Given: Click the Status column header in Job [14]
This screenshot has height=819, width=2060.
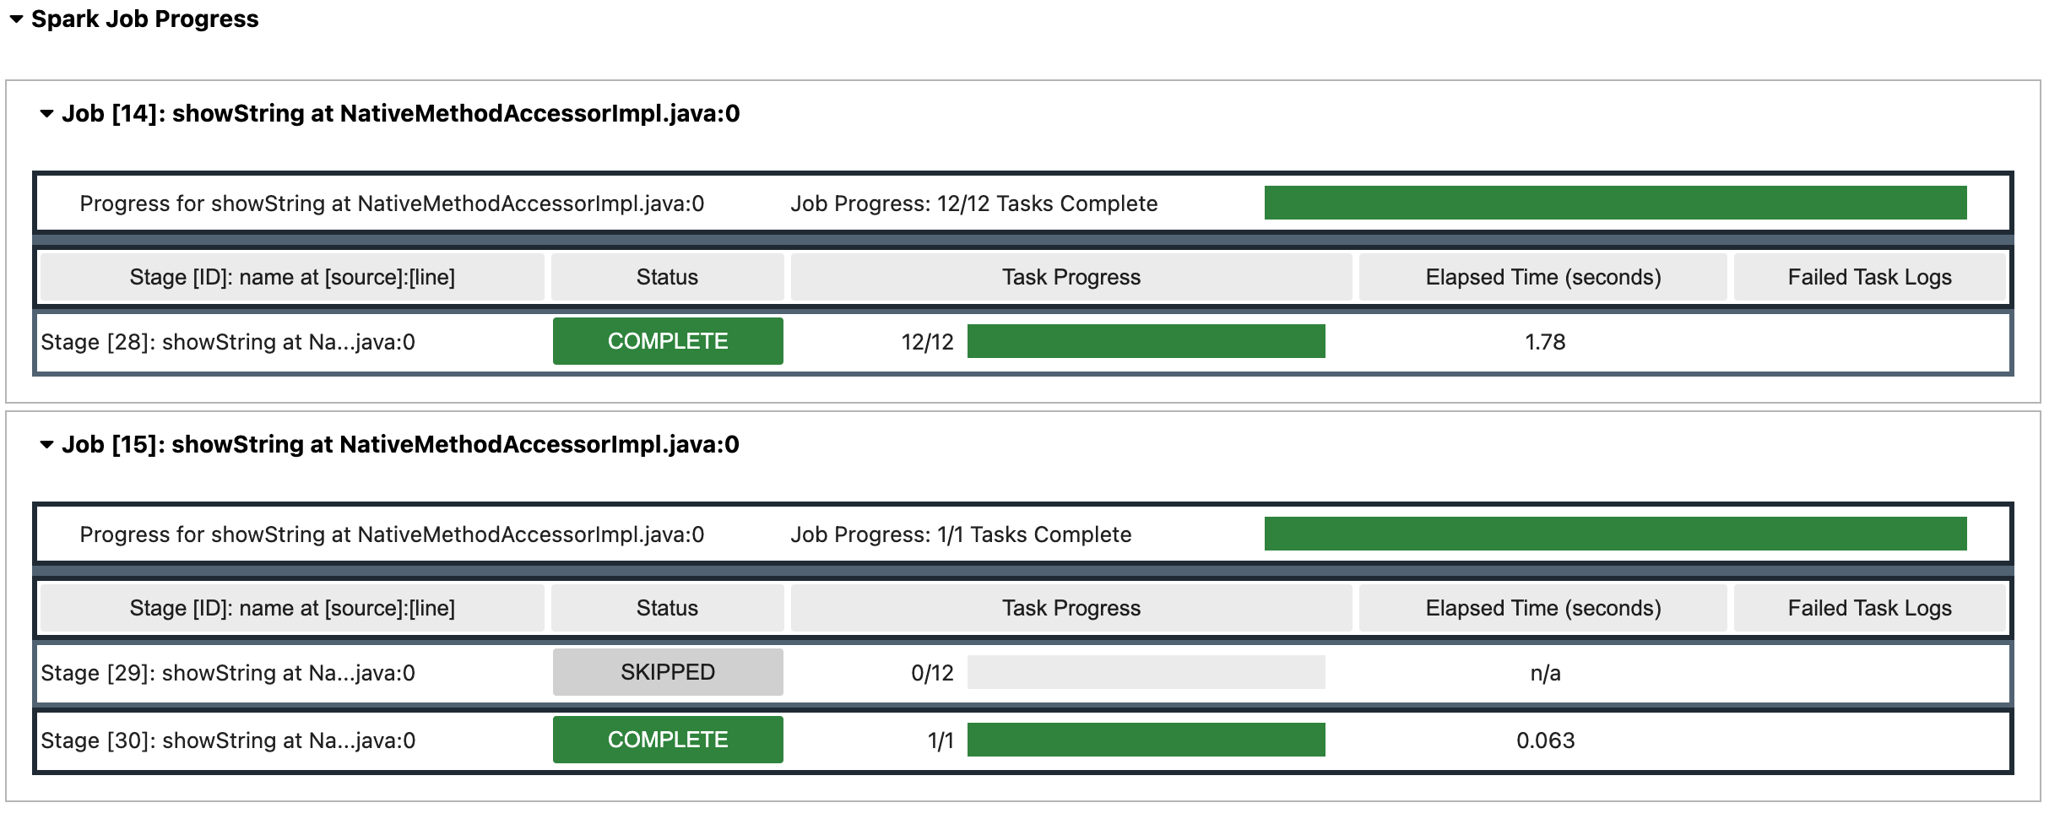Looking at the screenshot, I should (x=667, y=277).
